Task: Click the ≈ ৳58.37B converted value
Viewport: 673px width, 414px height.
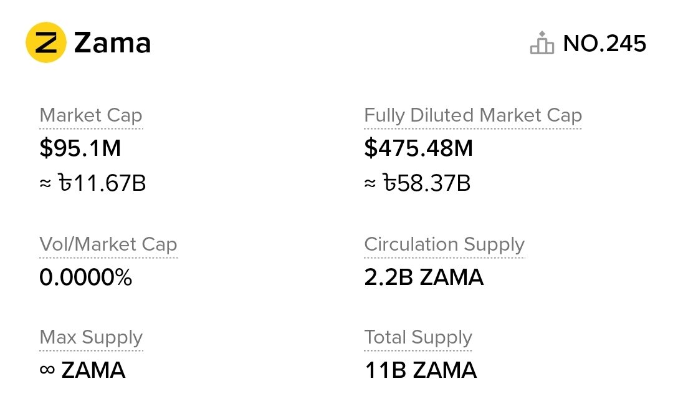Action: pos(417,183)
